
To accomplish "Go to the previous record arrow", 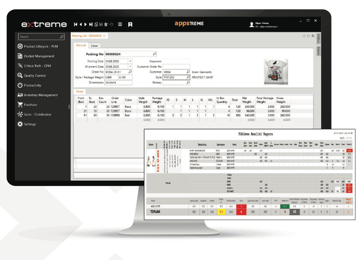I will tap(81, 25).
